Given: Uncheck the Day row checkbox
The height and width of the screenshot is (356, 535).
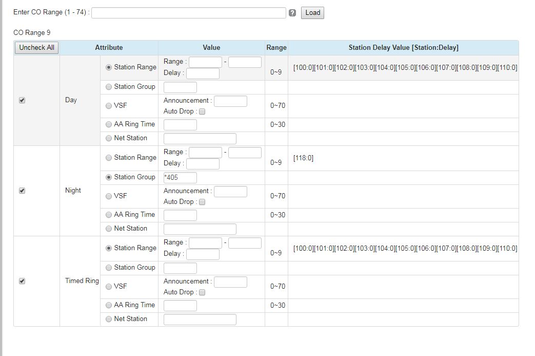Looking at the screenshot, I should pyautogui.click(x=22, y=100).
